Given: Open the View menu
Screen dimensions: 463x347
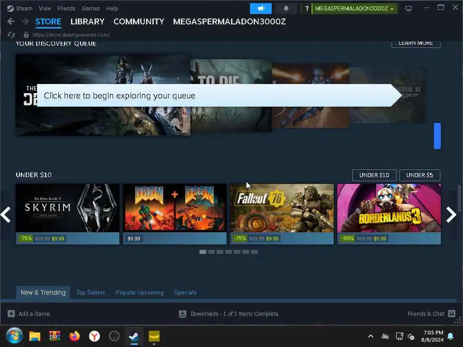Looking at the screenshot, I should [45, 9].
